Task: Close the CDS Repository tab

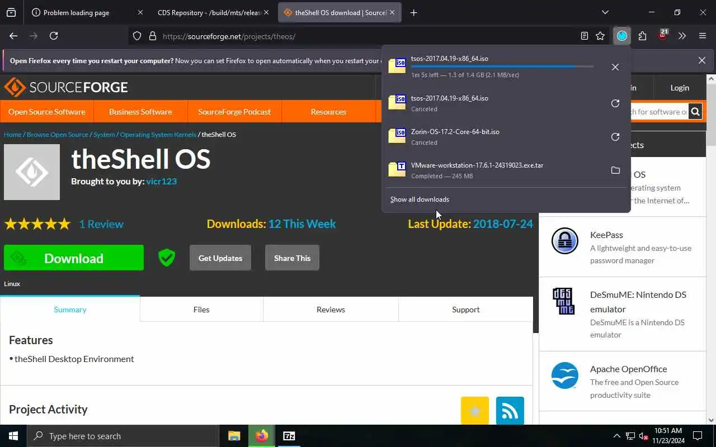Action: (x=266, y=12)
